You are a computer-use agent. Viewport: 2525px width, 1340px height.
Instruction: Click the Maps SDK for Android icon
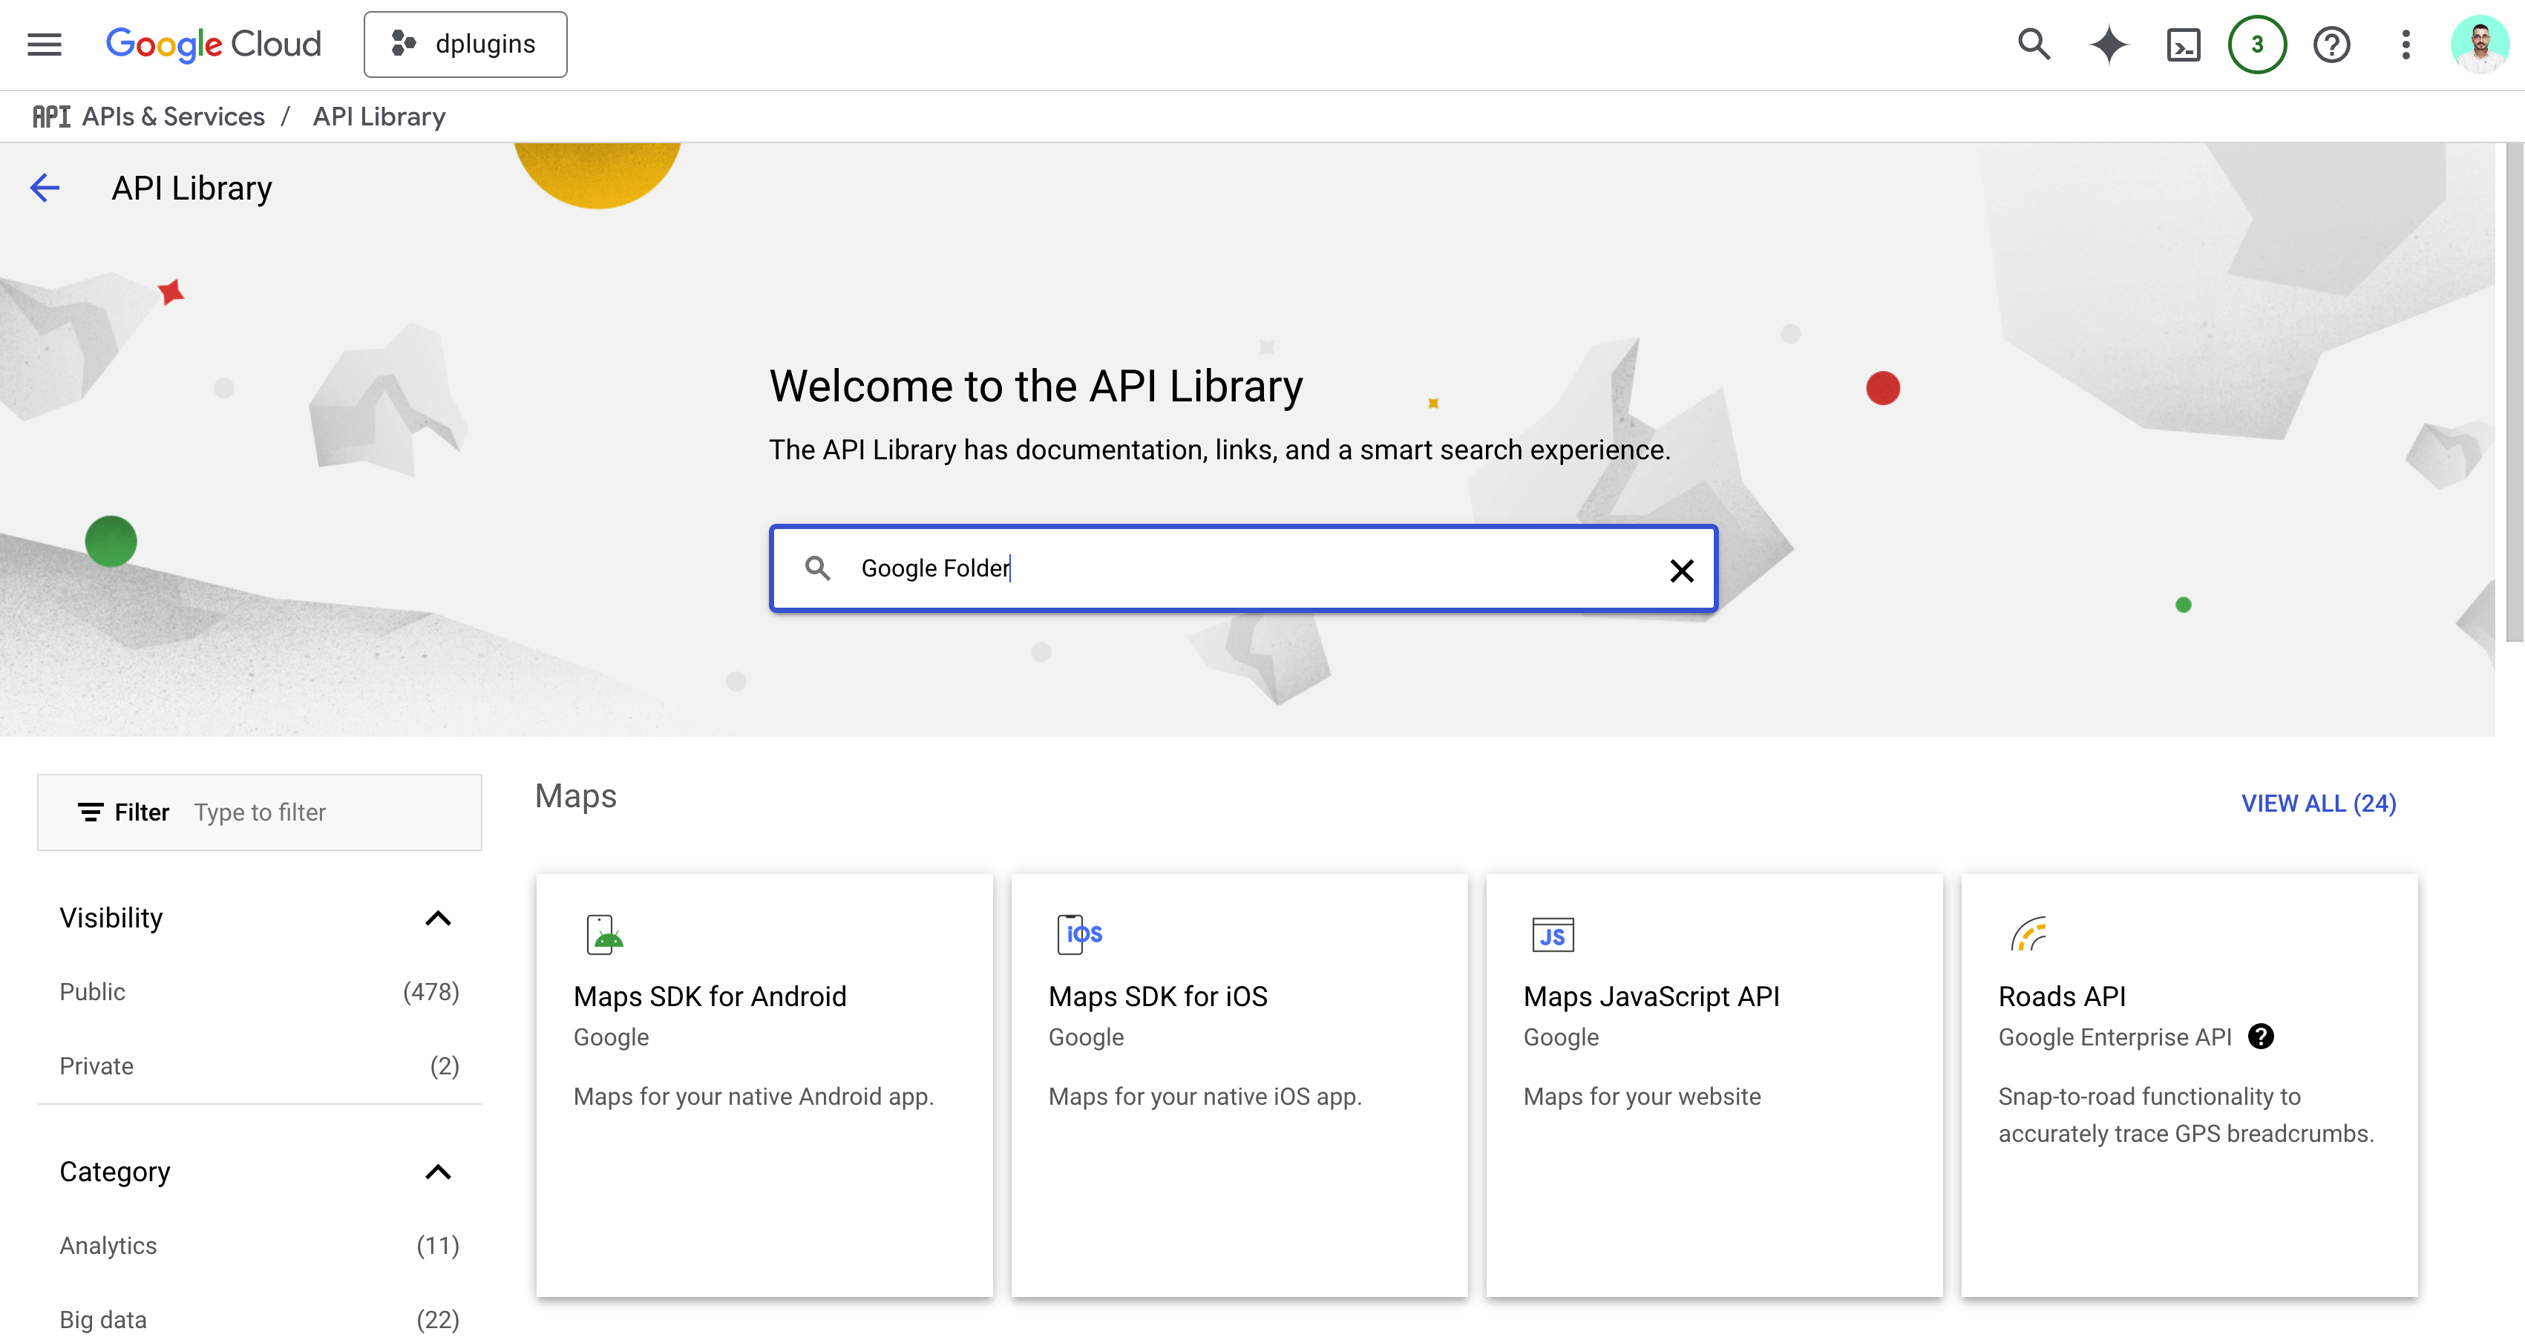coord(604,934)
